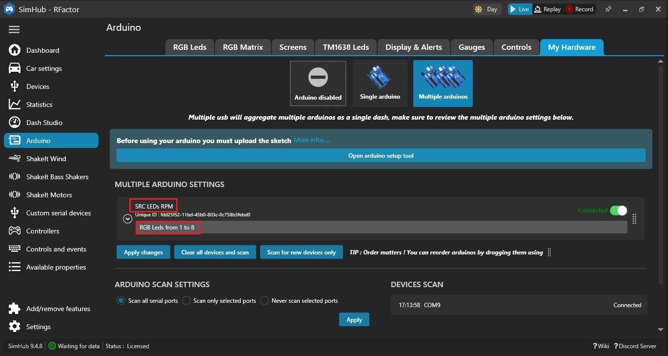Open the Gauges tab
The width and height of the screenshot is (668, 356).
[472, 47]
